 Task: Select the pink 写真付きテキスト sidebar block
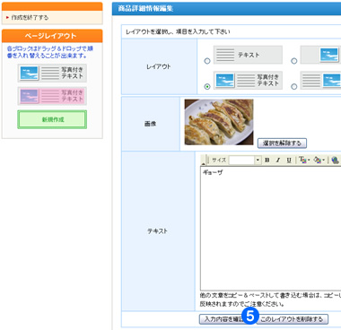[52, 96]
